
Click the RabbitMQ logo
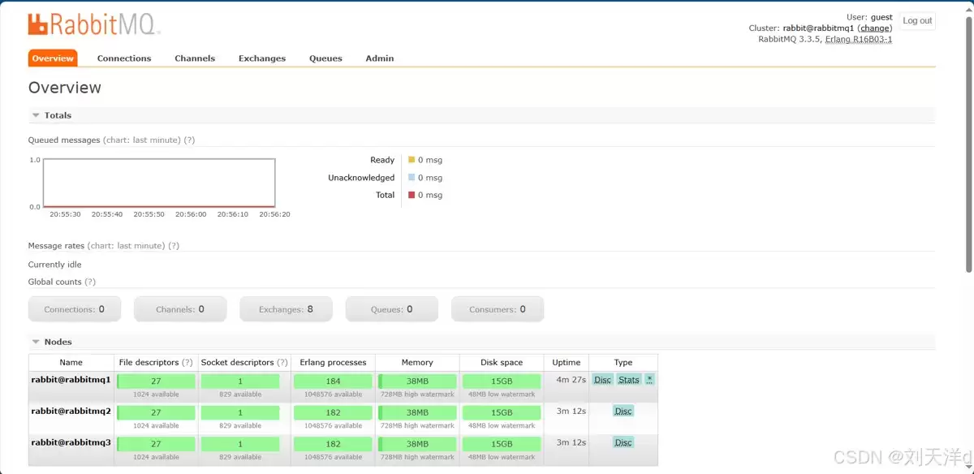click(x=93, y=24)
